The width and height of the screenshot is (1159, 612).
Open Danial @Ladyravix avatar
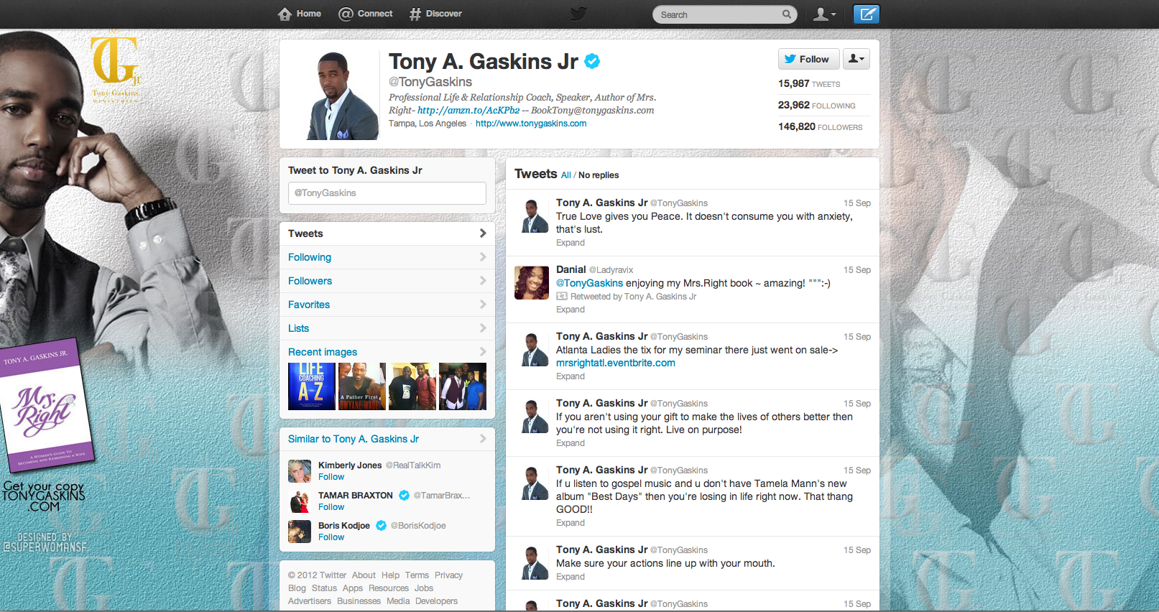coord(532,282)
